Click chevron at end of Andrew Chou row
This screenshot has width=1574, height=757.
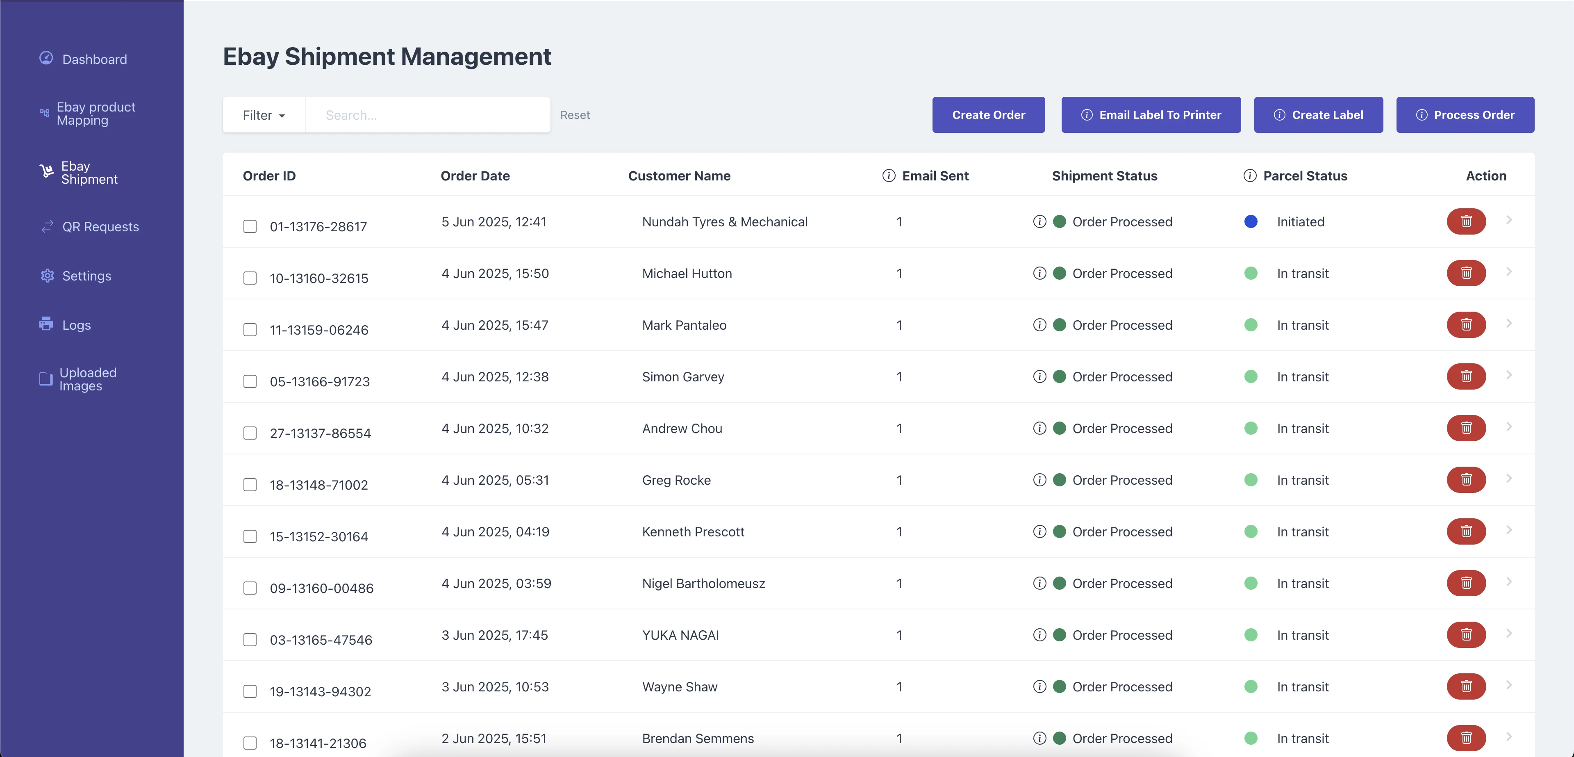tap(1508, 426)
